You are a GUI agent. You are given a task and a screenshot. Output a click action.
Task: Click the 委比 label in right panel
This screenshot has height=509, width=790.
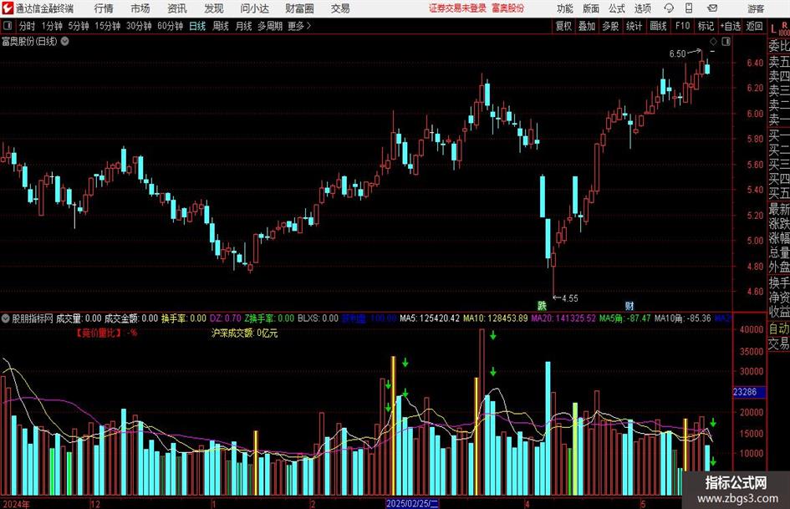[x=779, y=46]
